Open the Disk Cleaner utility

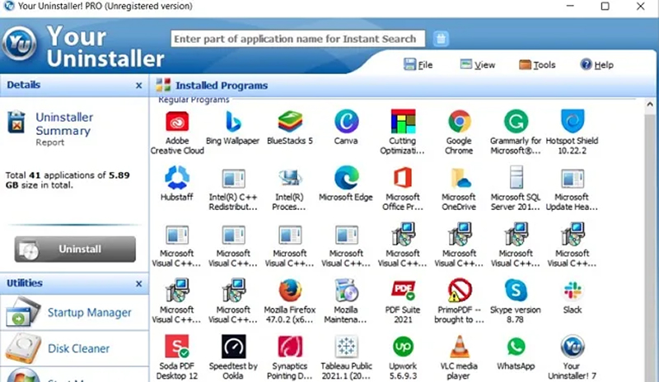pos(74,348)
